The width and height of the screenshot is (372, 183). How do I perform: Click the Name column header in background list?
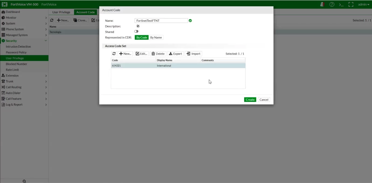pos(53,27)
